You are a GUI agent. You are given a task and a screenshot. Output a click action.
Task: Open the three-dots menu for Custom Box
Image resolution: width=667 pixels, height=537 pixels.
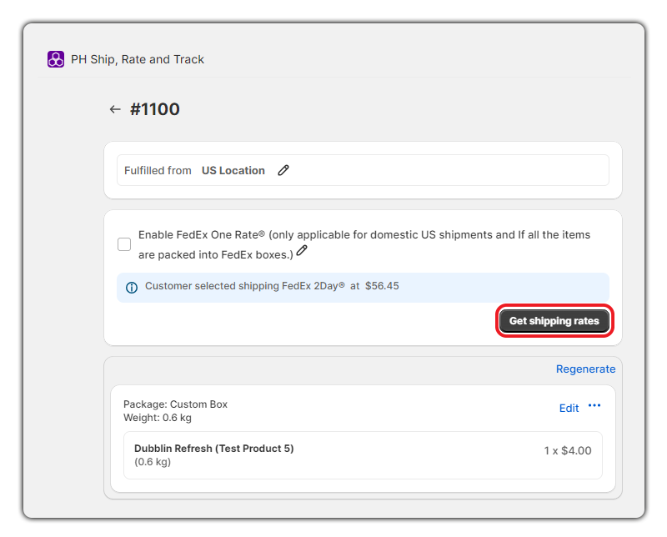coord(594,405)
